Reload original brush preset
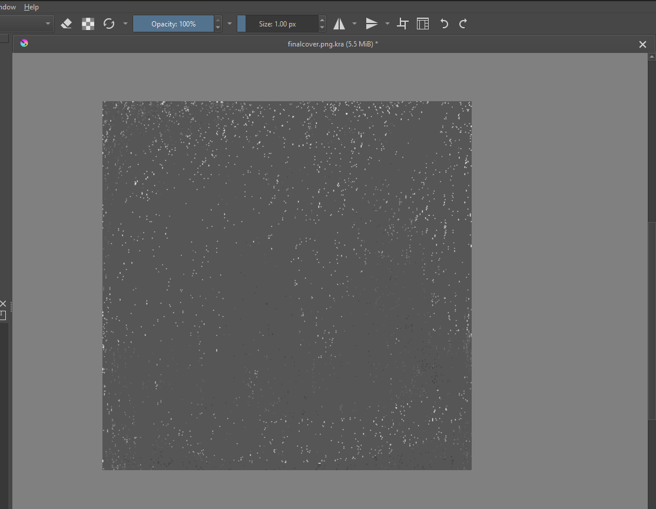Screen dimensions: 656x509 (109, 24)
